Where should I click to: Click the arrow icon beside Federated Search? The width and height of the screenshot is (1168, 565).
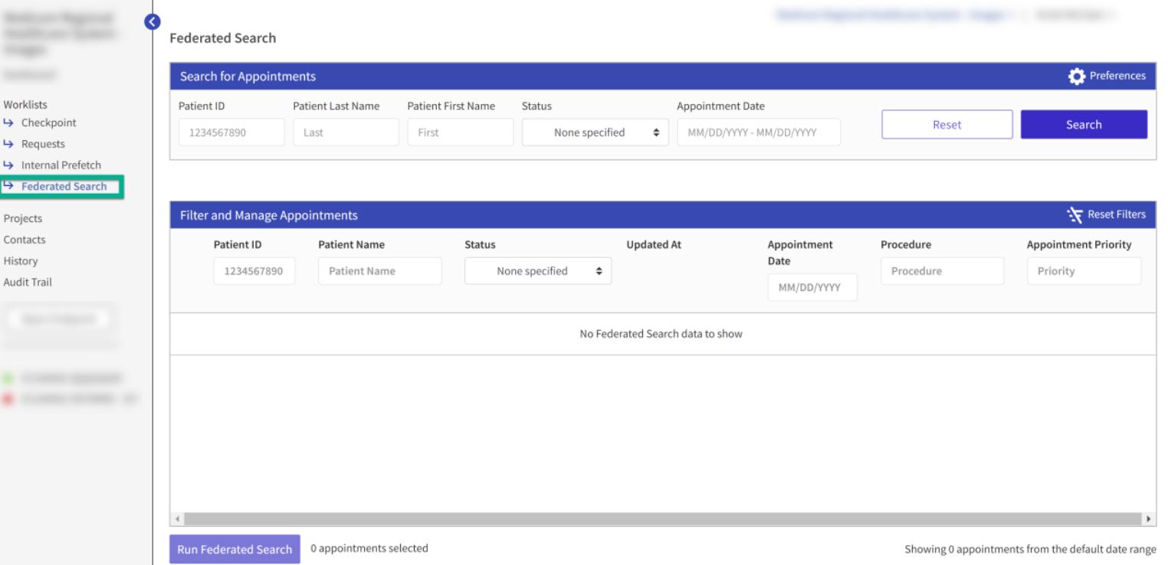click(9, 186)
